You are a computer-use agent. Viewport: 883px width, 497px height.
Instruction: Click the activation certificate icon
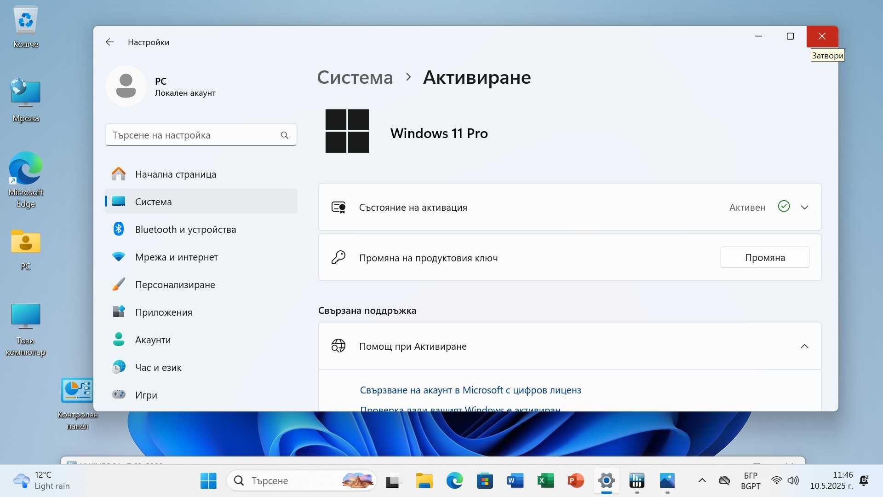pos(338,208)
